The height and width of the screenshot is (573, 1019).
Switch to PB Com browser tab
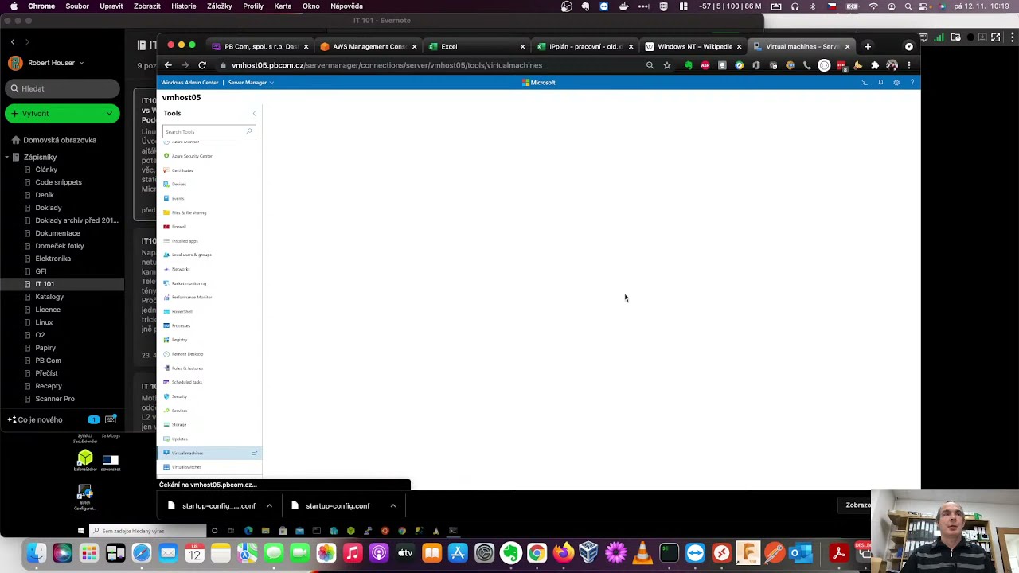pyautogui.click(x=261, y=47)
